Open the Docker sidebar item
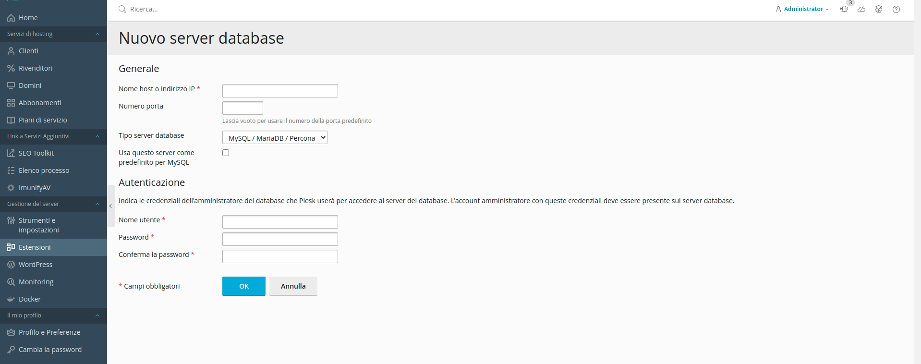Screen dimensions: 921x364 tap(29, 299)
